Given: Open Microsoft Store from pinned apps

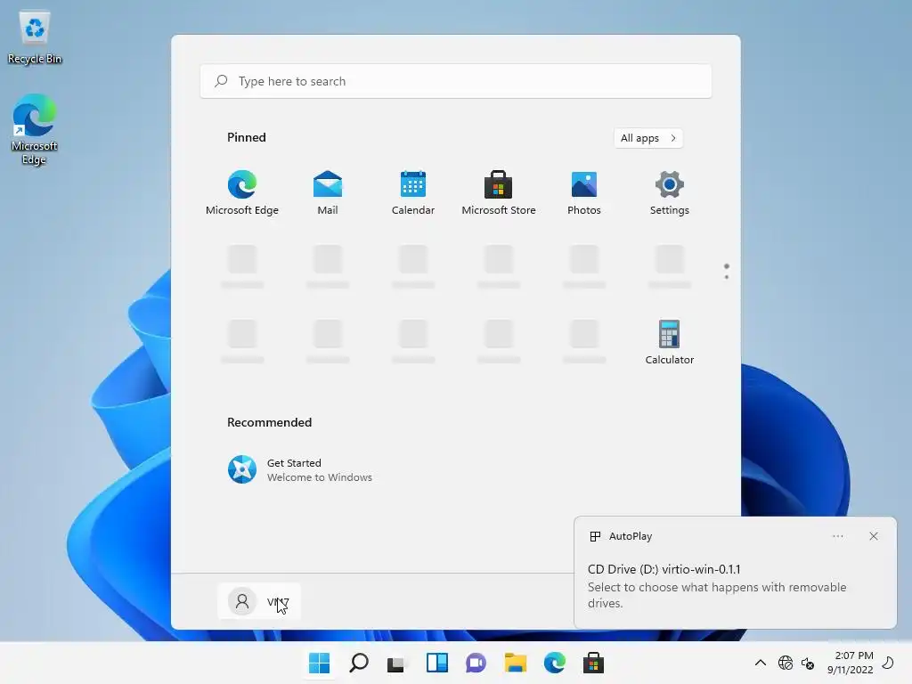Looking at the screenshot, I should 499,193.
